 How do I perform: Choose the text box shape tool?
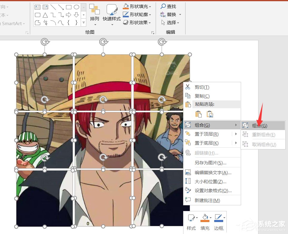pos(38,7)
